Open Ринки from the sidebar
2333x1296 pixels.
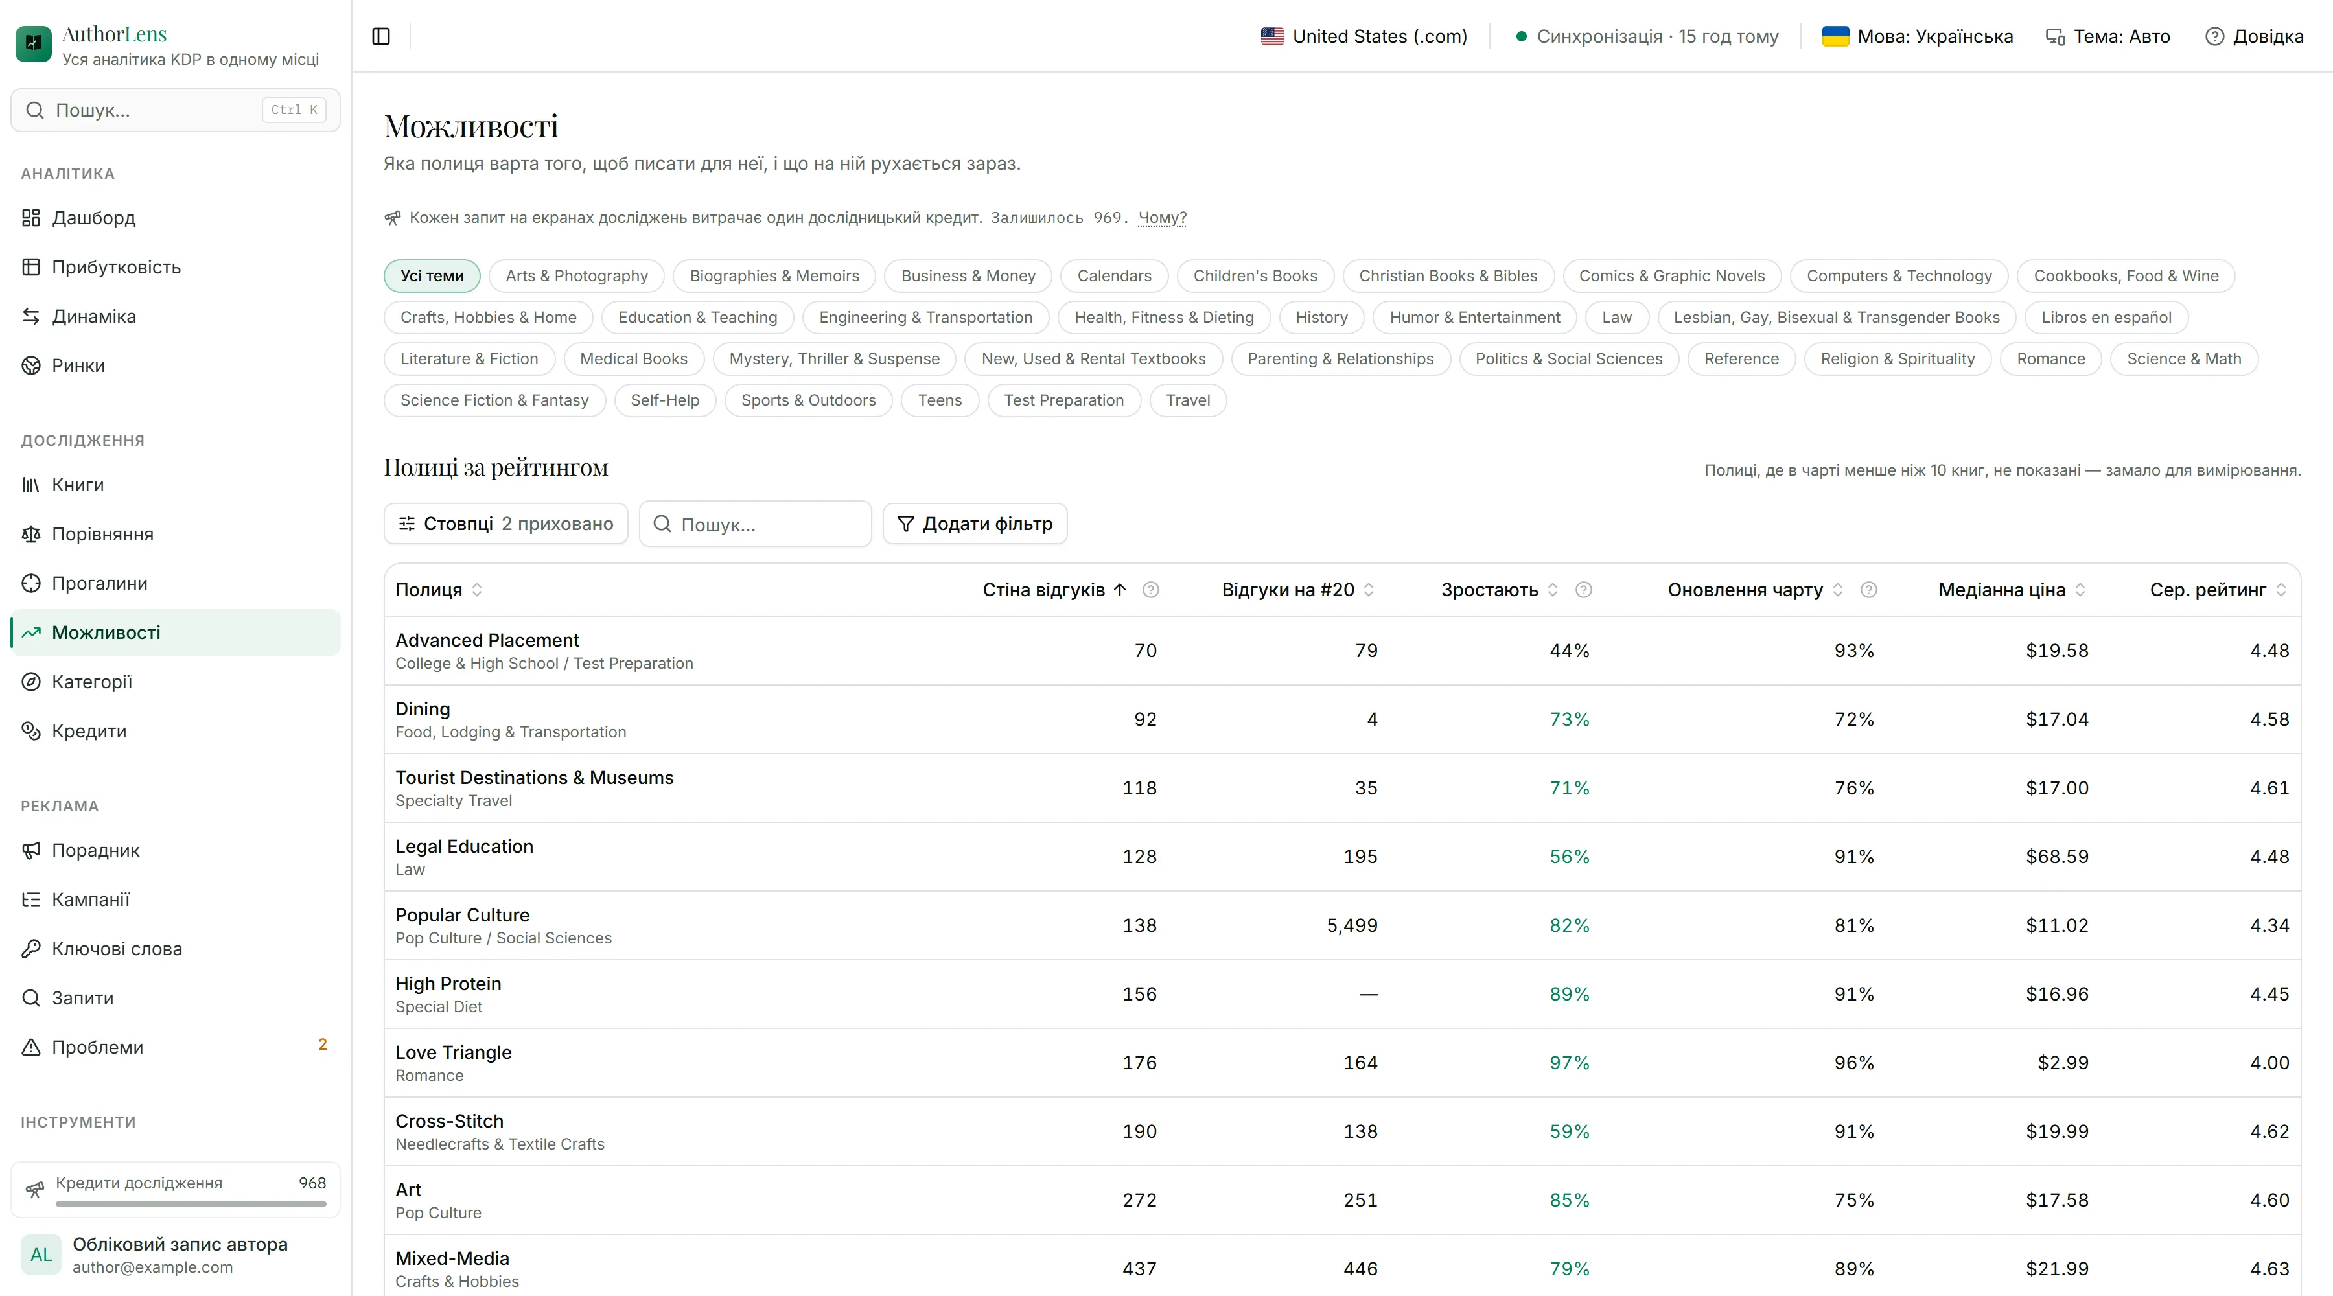(x=175, y=366)
